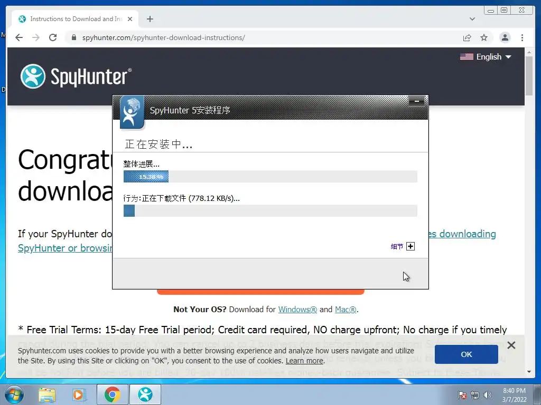Screen dimensions: 541x405
Task: Click the SpyHunter or browsing link text
Action: (x=65, y=248)
